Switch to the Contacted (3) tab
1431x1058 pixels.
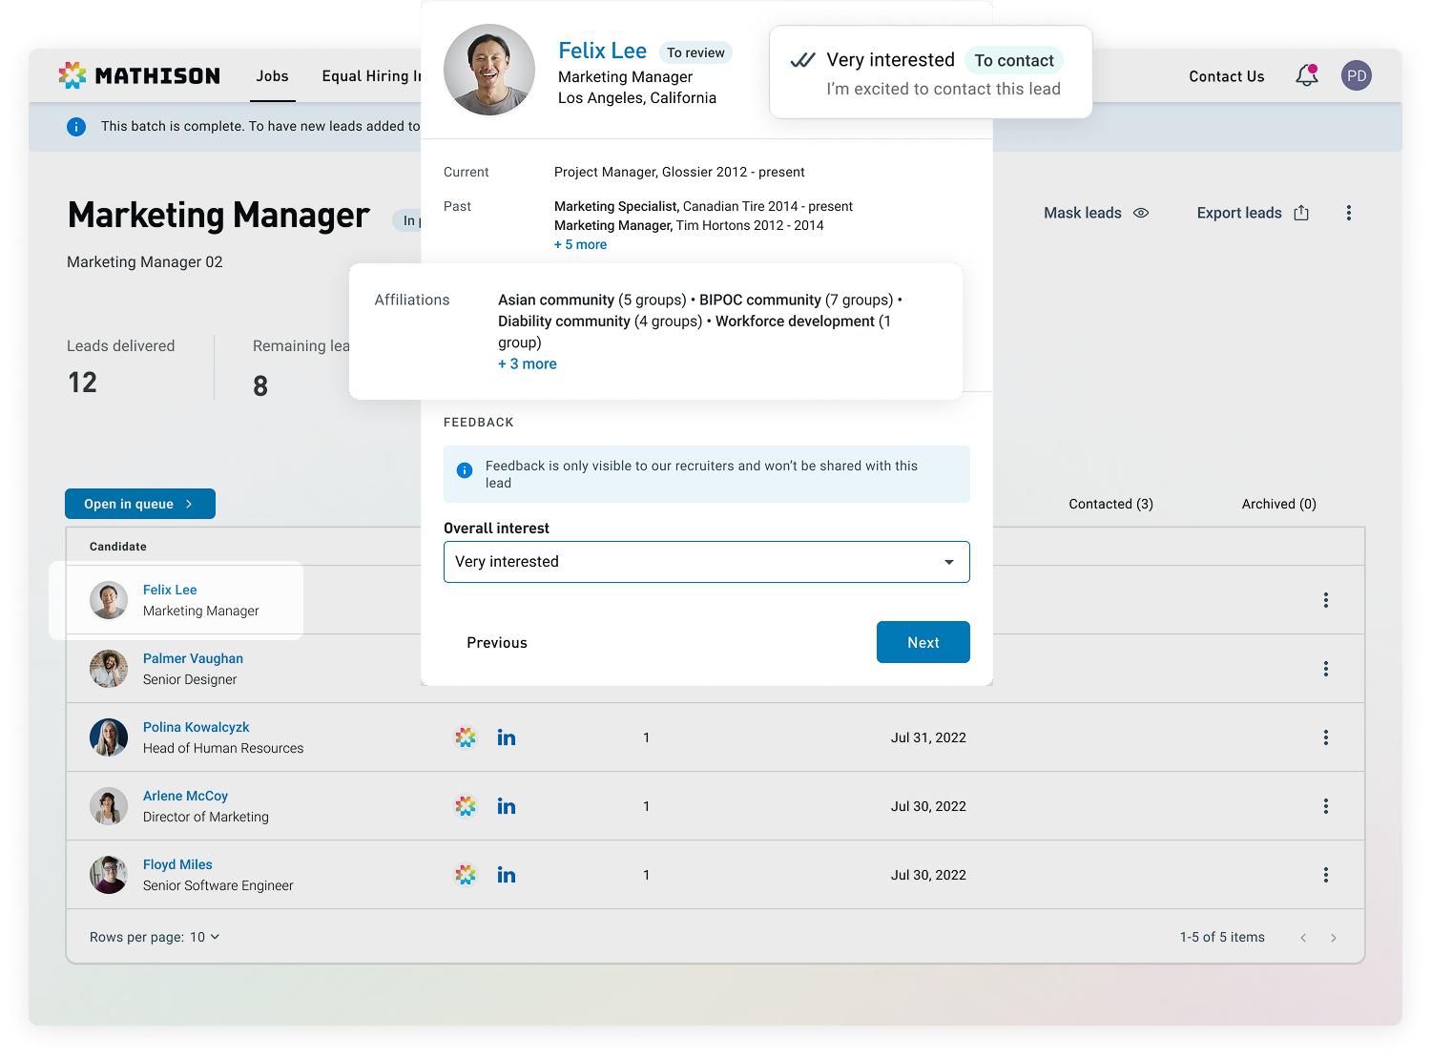[1110, 504]
